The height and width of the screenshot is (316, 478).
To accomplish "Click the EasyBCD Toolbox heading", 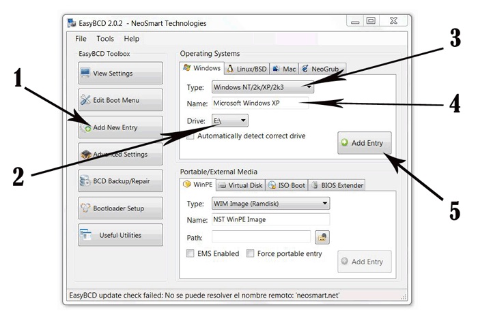I will 104,54.
